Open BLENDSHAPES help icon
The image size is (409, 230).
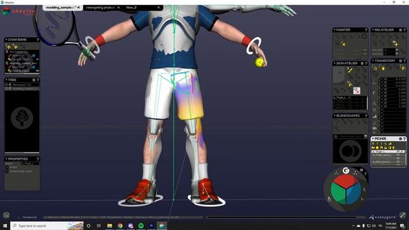(x=366, y=116)
